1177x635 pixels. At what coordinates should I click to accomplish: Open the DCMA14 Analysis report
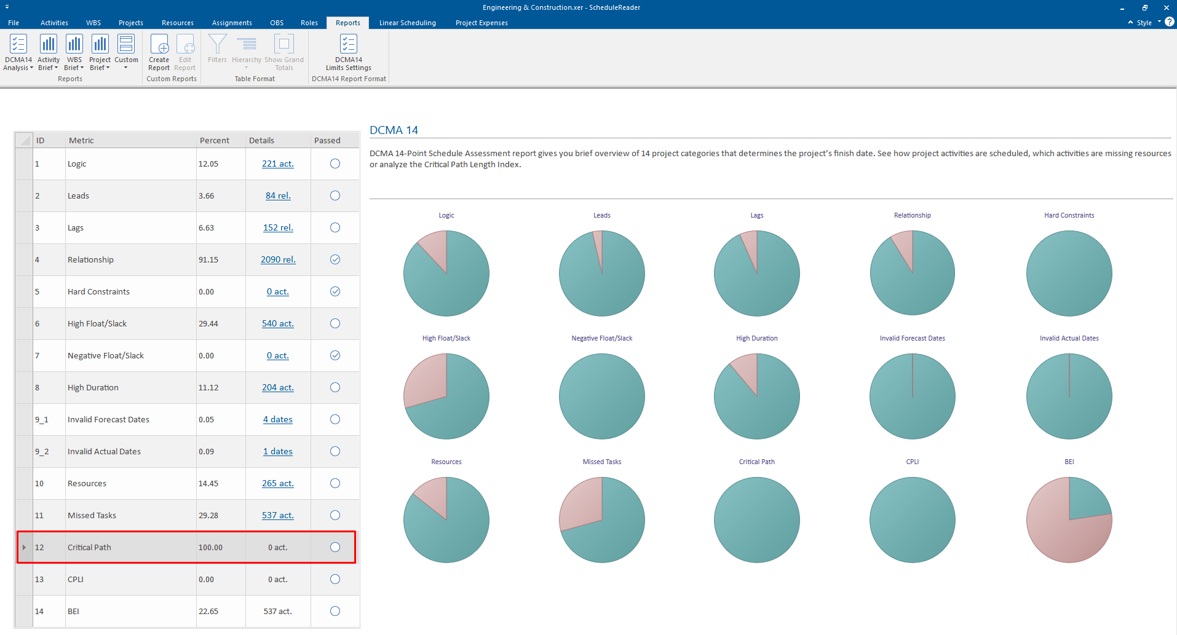18,52
